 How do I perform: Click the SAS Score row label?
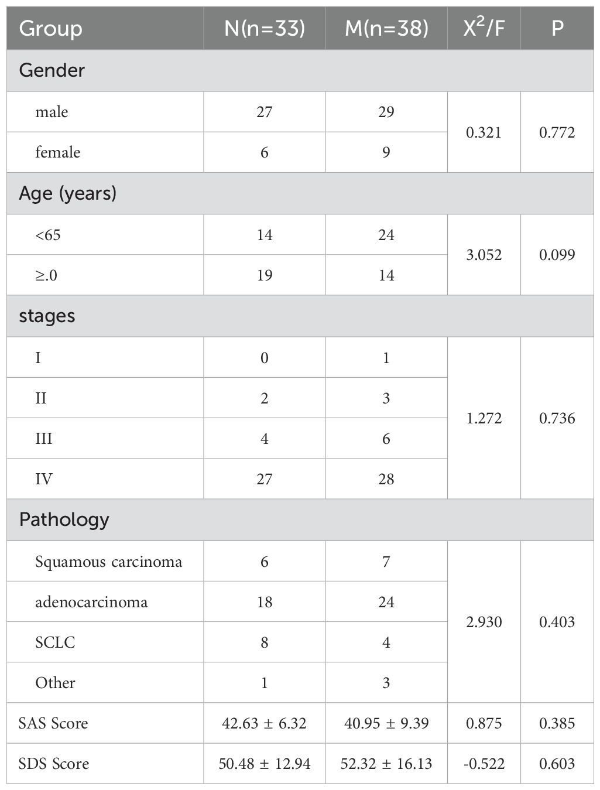53,723
